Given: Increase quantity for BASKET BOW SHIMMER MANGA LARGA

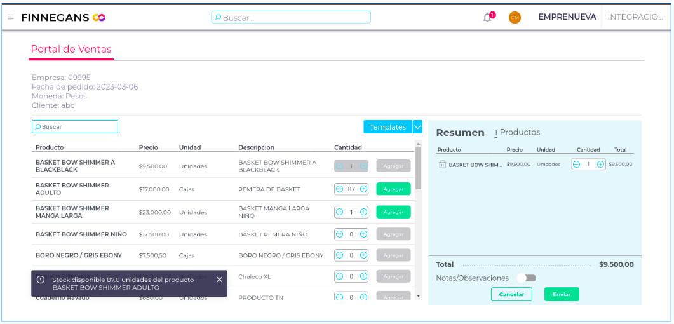Looking at the screenshot, I should click(x=363, y=212).
